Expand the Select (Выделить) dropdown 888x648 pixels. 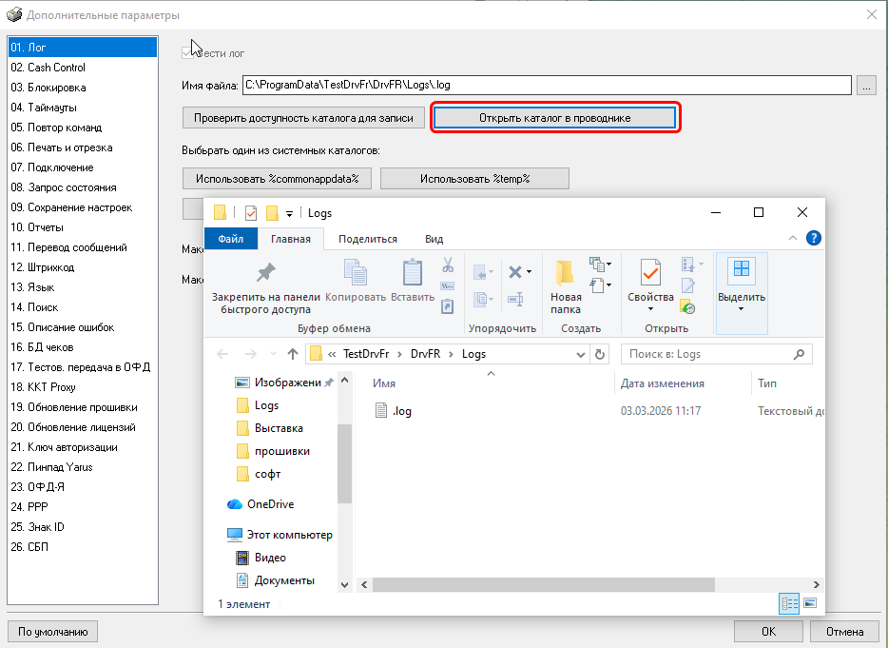742,308
